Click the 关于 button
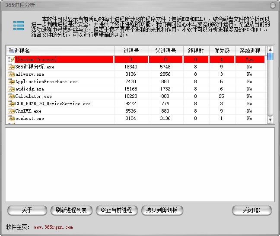280x236 pixels. pos(27,210)
